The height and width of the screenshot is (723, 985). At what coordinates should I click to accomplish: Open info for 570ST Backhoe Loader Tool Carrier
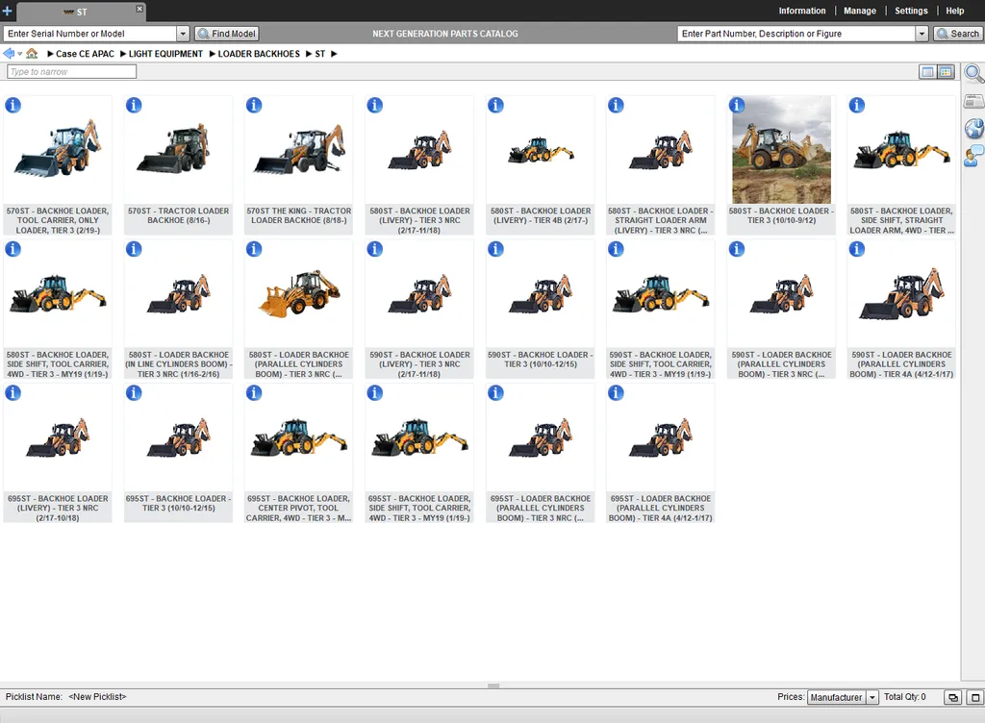click(13, 105)
